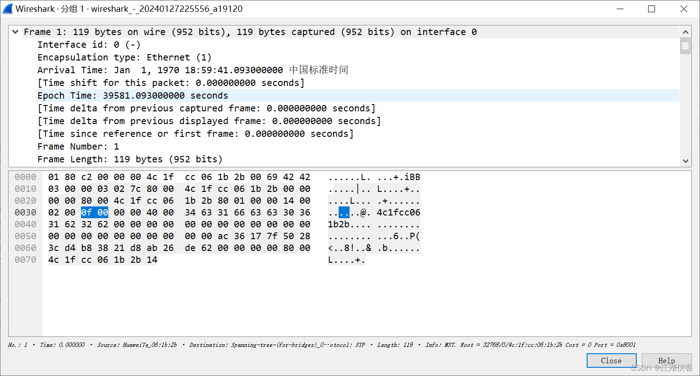Click ASCII text 4c1fcc06 in bytes pane
Viewport: 700px width, 376px height.
(x=399, y=212)
